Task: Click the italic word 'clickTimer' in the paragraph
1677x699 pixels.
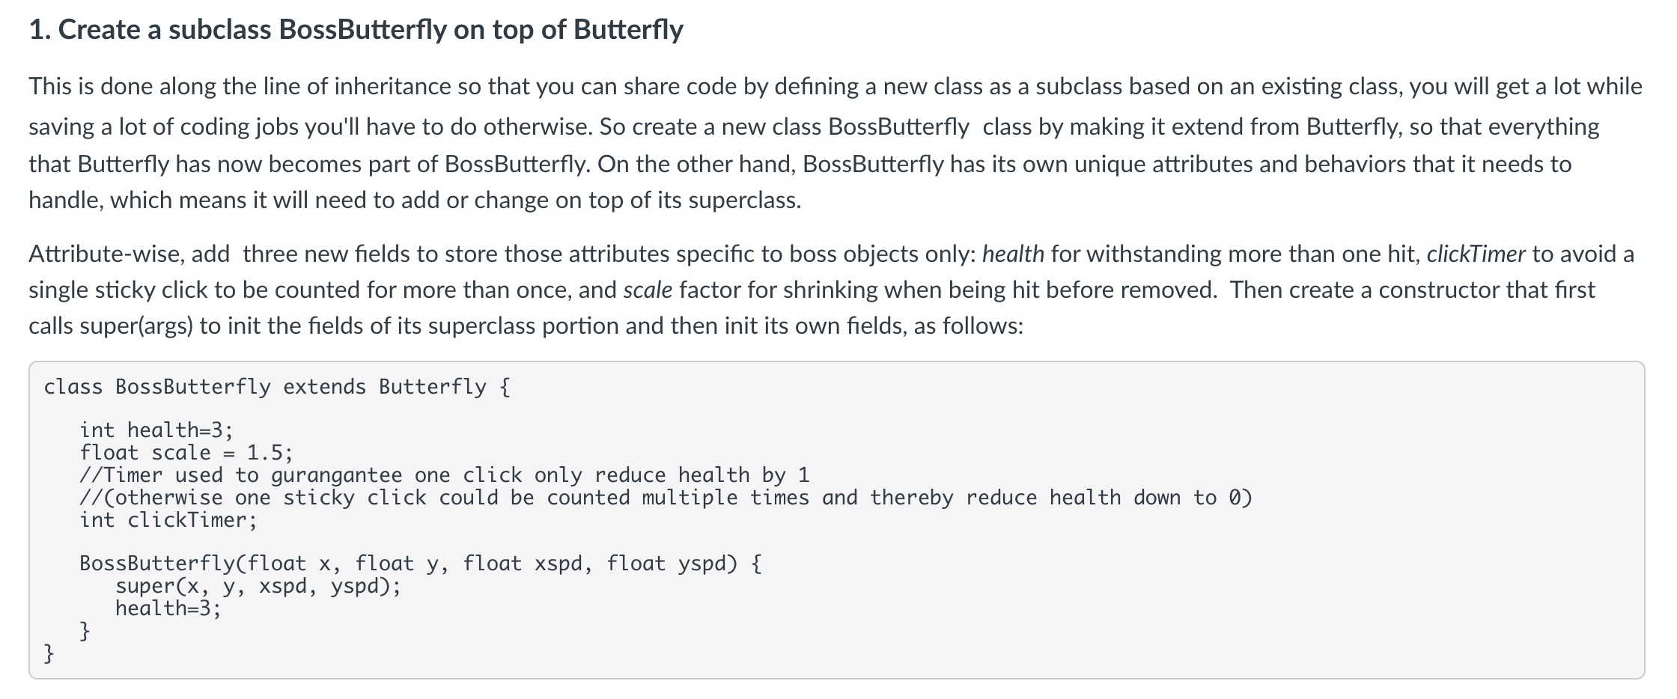Action: tap(1476, 254)
